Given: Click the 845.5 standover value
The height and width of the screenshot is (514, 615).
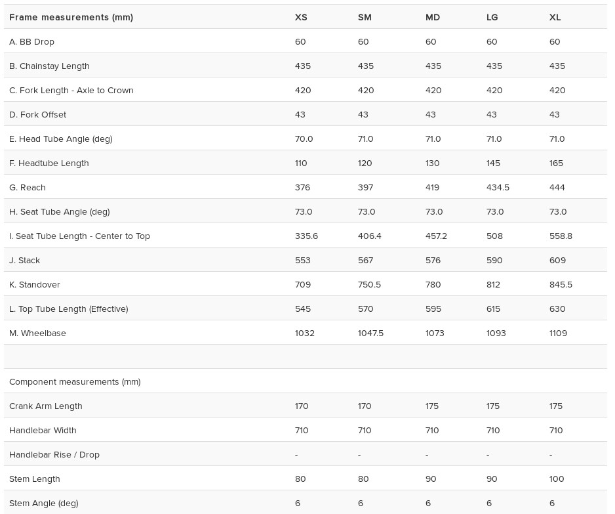Looking at the screenshot, I should click(x=561, y=284).
